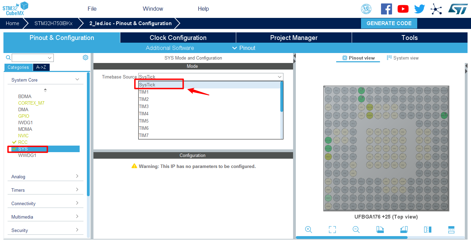The image size is (471, 243).
Task: Switch to the A->Z list toggle
Action: coord(41,67)
